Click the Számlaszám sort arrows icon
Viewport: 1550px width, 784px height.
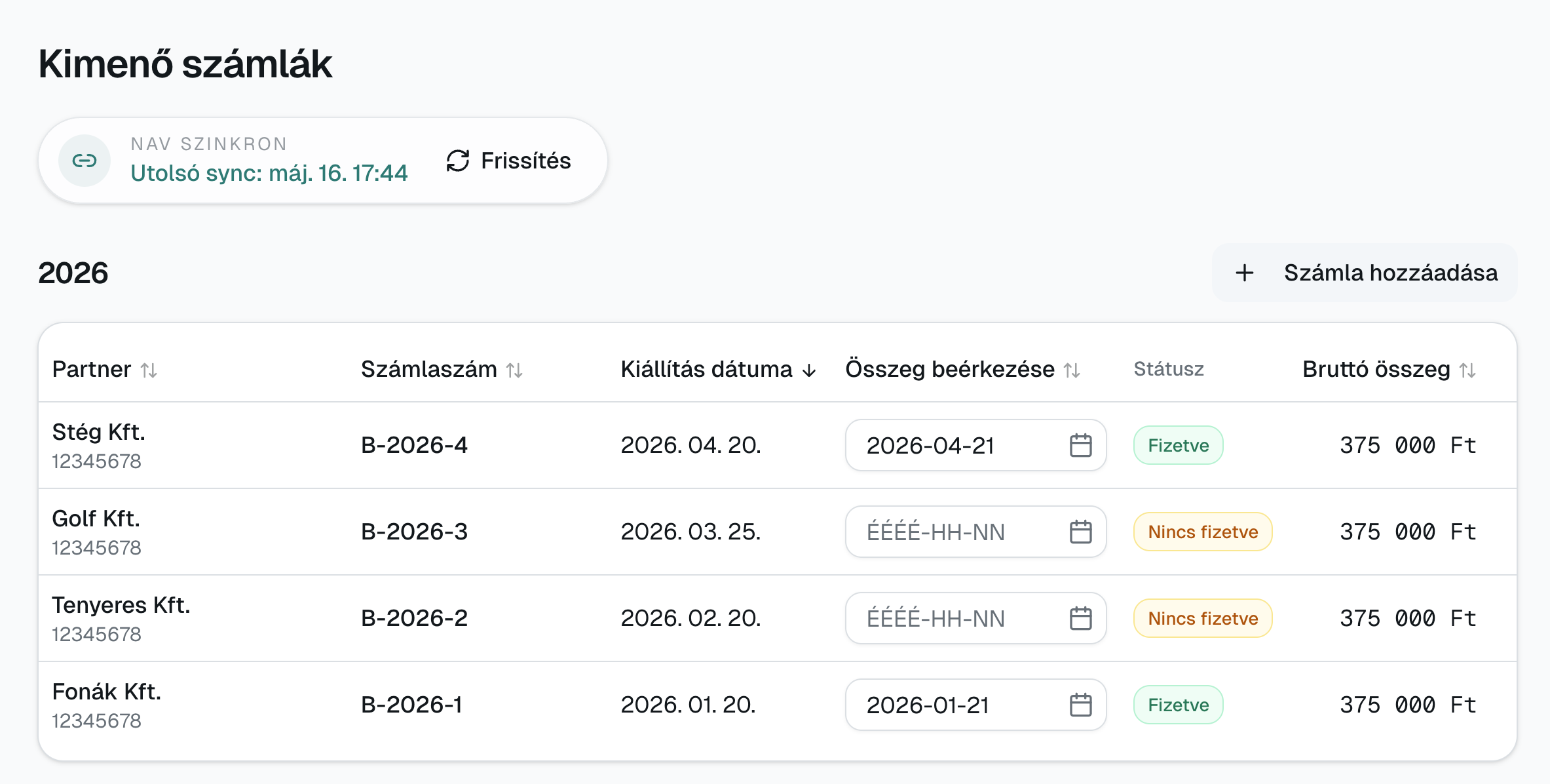[x=514, y=370]
